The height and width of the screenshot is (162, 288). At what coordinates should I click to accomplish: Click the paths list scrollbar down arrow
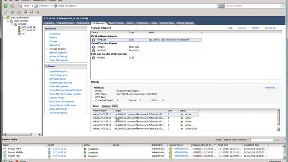tap(278, 129)
